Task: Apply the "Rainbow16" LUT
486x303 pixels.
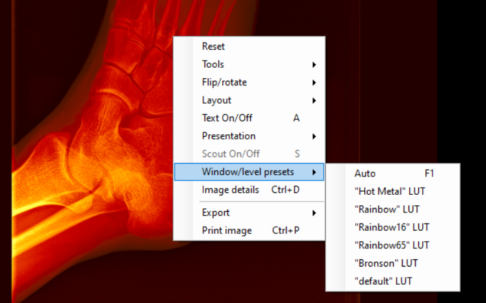Action: [393, 227]
